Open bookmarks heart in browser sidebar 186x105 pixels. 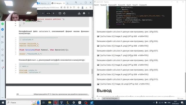[x=3, y=50]
